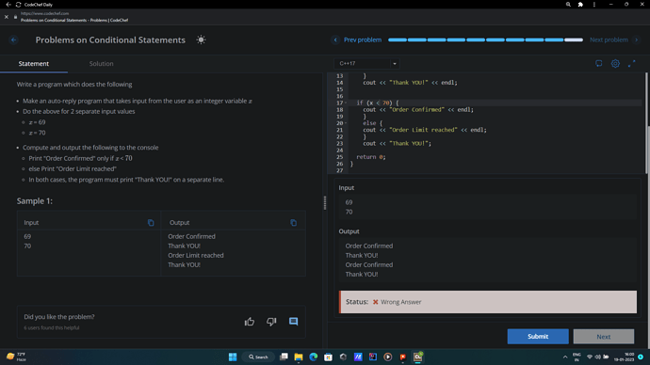Copy the sample Input with copy icon

151,223
